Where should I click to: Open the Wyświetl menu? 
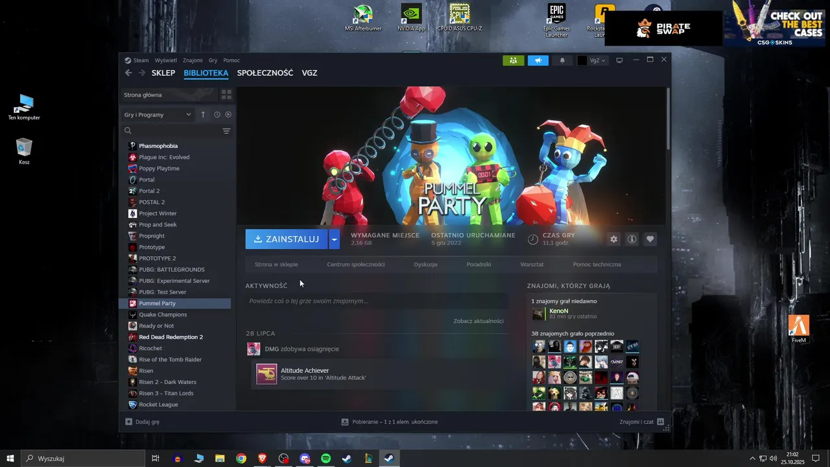[x=166, y=60]
